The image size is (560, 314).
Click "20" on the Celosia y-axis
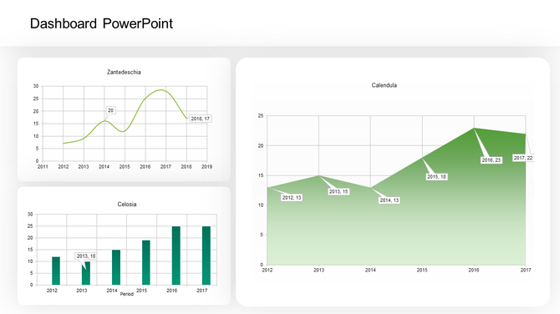coord(30,238)
